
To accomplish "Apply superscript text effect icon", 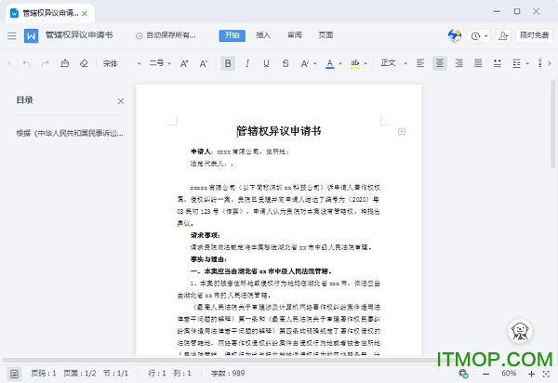I will tap(305, 63).
